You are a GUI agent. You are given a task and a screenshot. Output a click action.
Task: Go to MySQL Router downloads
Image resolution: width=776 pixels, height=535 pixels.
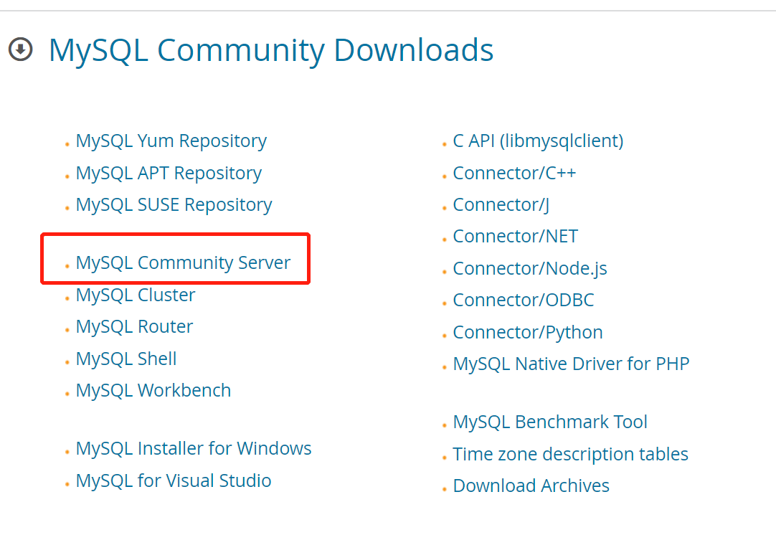[x=134, y=326]
